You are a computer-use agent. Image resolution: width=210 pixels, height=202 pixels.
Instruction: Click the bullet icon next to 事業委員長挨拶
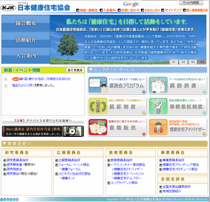tap(161, 160)
